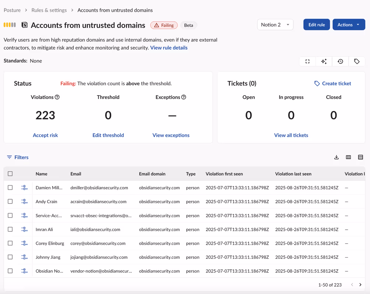Go to next page arrow
The width and height of the screenshot is (370, 294).
[360, 285]
